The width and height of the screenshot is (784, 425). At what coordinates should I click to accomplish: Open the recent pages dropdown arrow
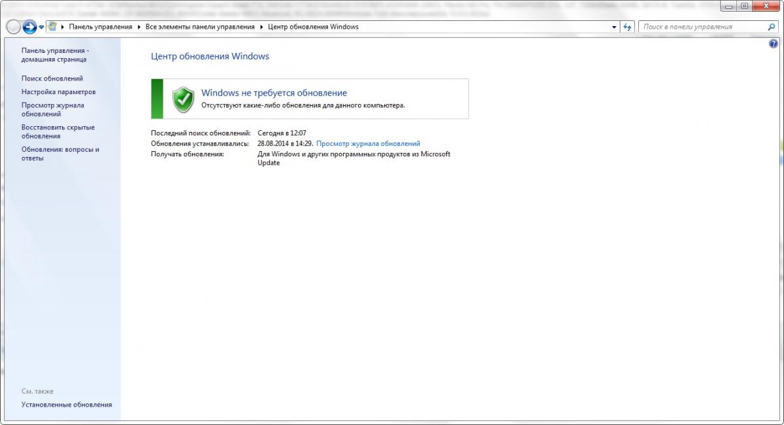click(42, 27)
